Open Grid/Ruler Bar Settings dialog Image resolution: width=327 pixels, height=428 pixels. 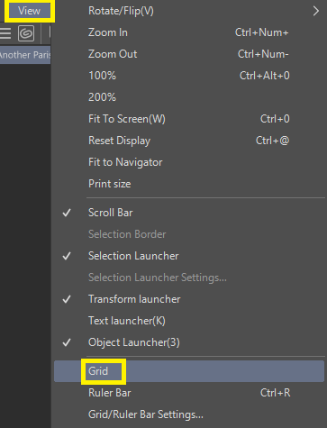(189, 414)
